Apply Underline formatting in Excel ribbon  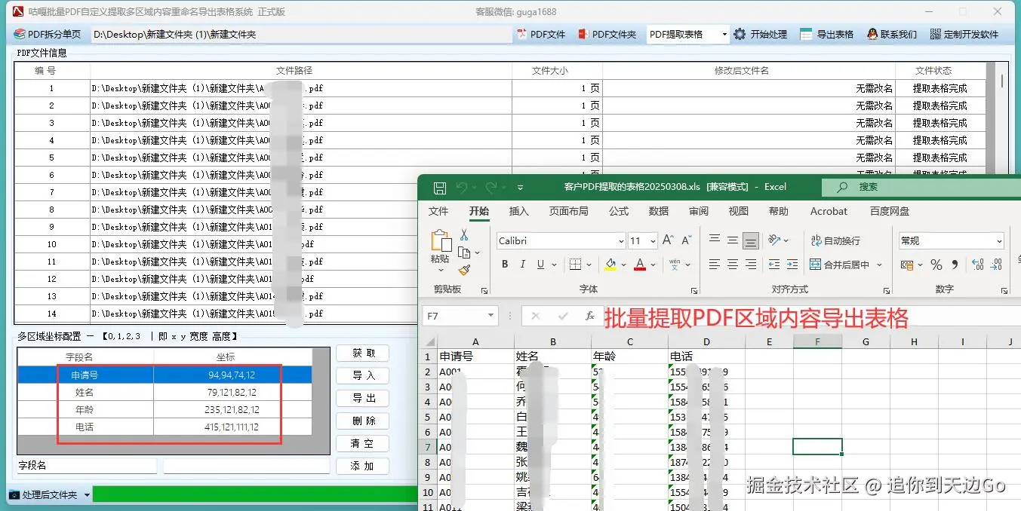(540, 265)
